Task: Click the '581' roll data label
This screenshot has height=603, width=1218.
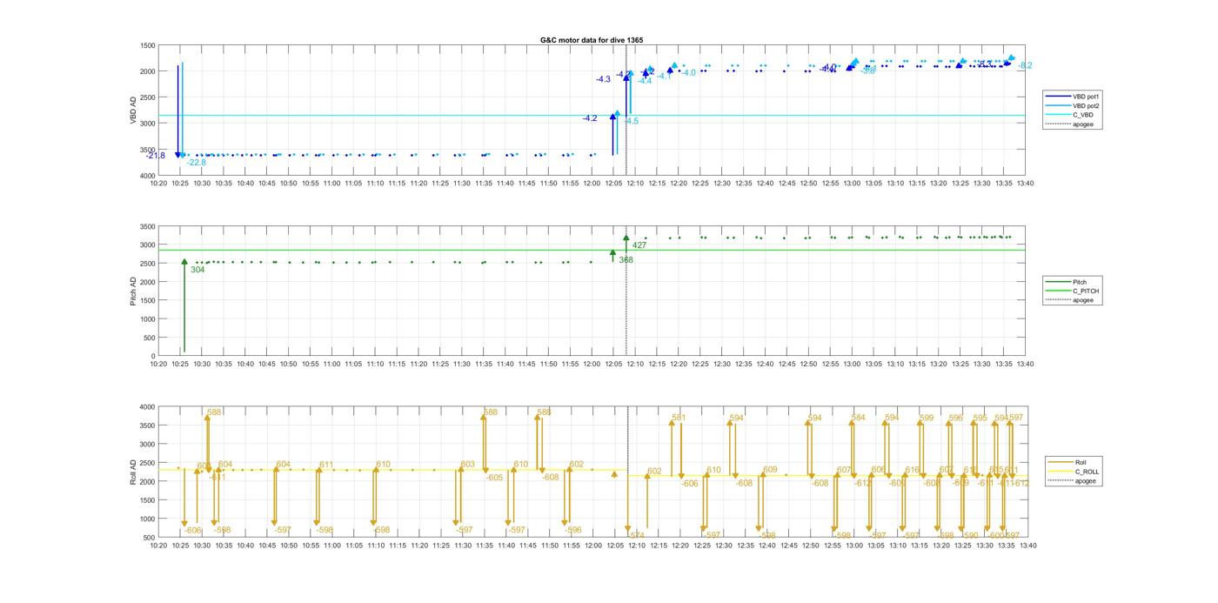Action: (x=679, y=418)
